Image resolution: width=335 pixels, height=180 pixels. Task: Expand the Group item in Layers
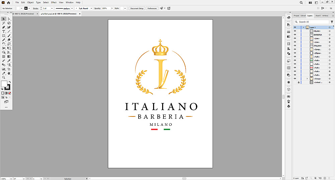(x=307, y=79)
